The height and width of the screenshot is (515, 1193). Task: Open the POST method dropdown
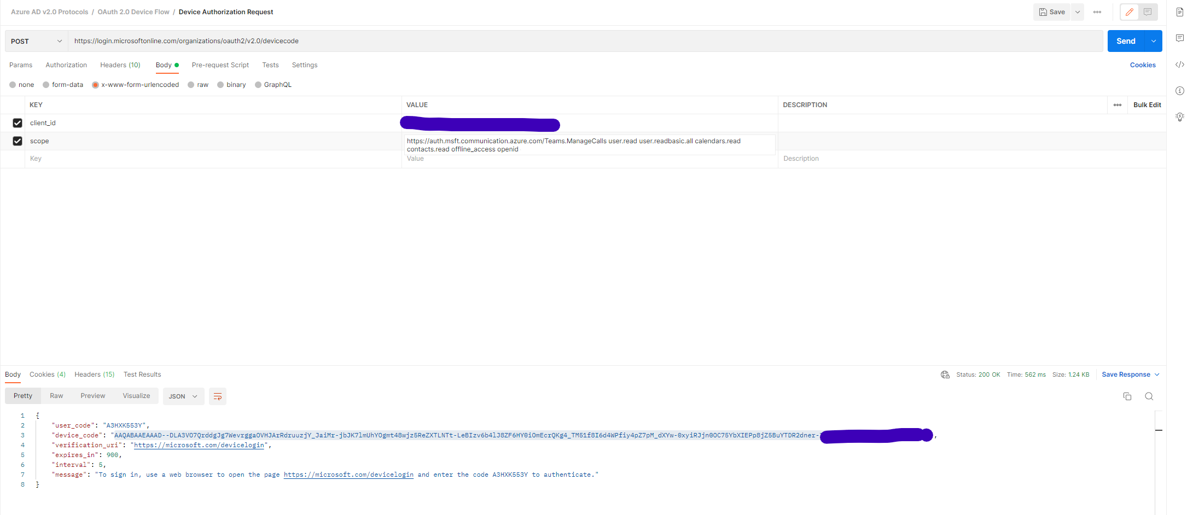[x=36, y=41]
